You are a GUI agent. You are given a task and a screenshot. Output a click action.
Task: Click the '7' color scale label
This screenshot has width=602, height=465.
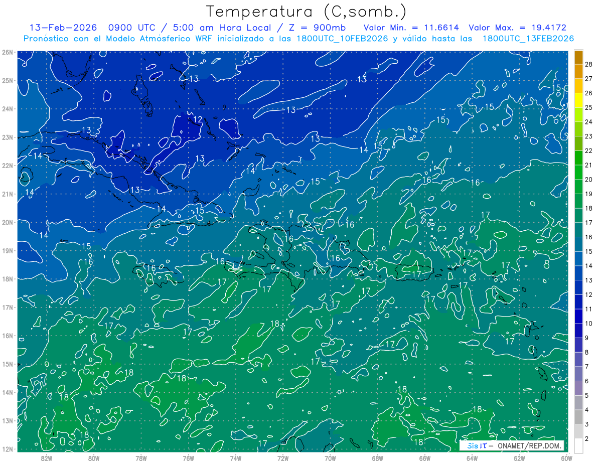587,367
